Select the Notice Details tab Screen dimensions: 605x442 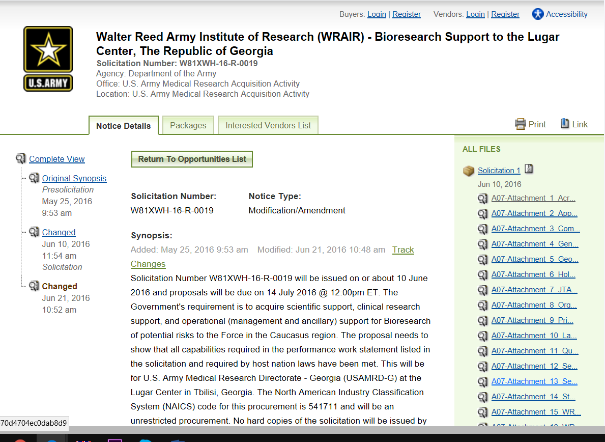pyautogui.click(x=124, y=126)
